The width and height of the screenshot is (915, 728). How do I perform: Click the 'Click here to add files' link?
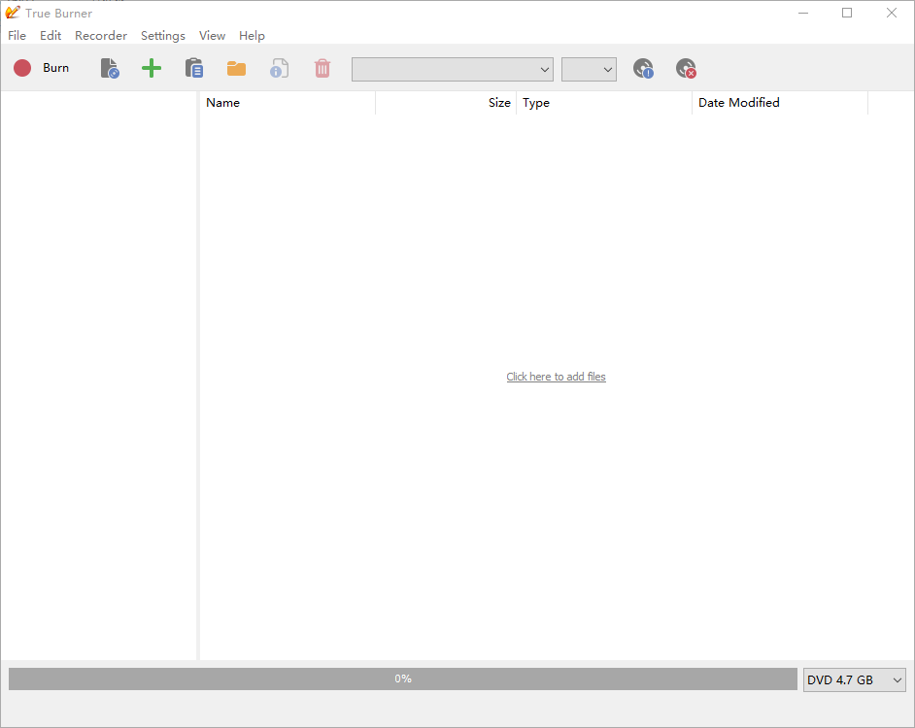[556, 377]
